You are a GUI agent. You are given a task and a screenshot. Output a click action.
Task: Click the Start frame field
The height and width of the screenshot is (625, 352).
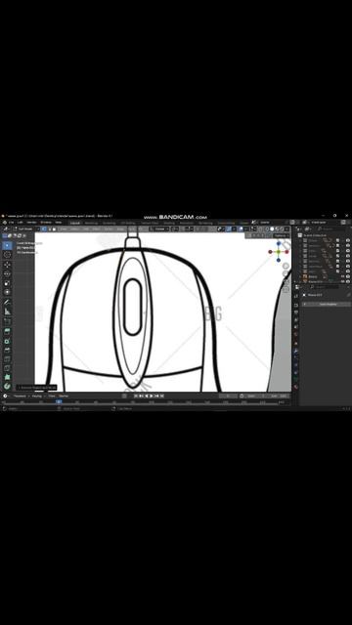pos(255,396)
